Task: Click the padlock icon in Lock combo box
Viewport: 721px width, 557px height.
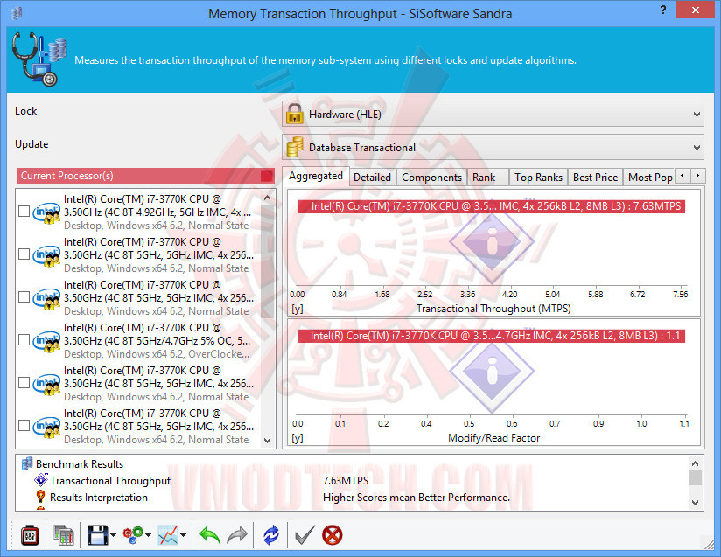Action: pyautogui.click(x=294, y=114)
